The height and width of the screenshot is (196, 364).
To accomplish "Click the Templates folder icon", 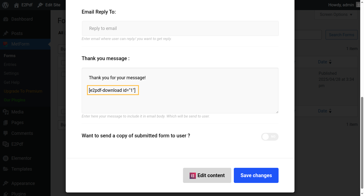I will point(6,169).
